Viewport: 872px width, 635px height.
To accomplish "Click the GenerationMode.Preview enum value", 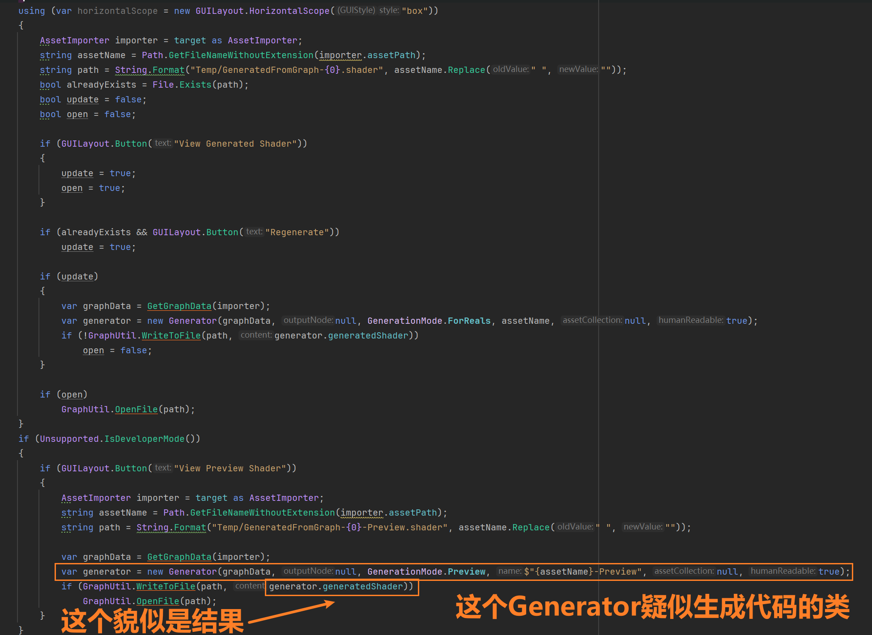I will [x=466, y=571].
